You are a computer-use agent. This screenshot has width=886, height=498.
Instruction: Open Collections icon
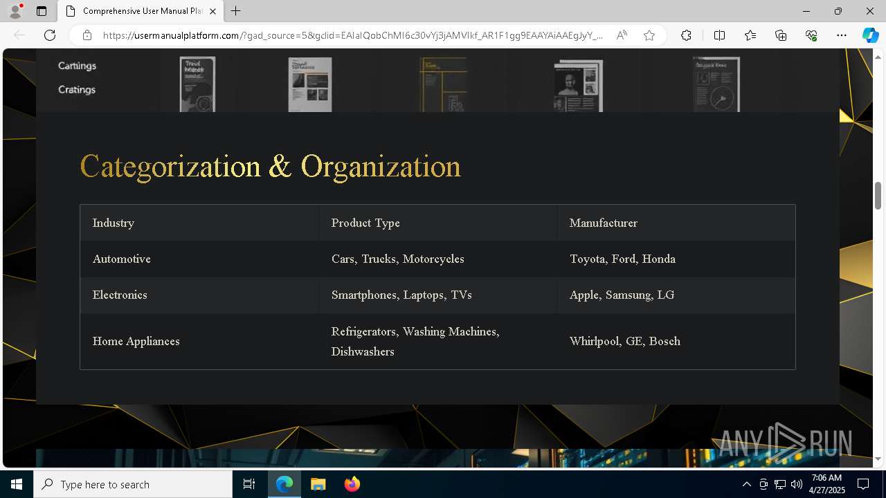(781, 35)
